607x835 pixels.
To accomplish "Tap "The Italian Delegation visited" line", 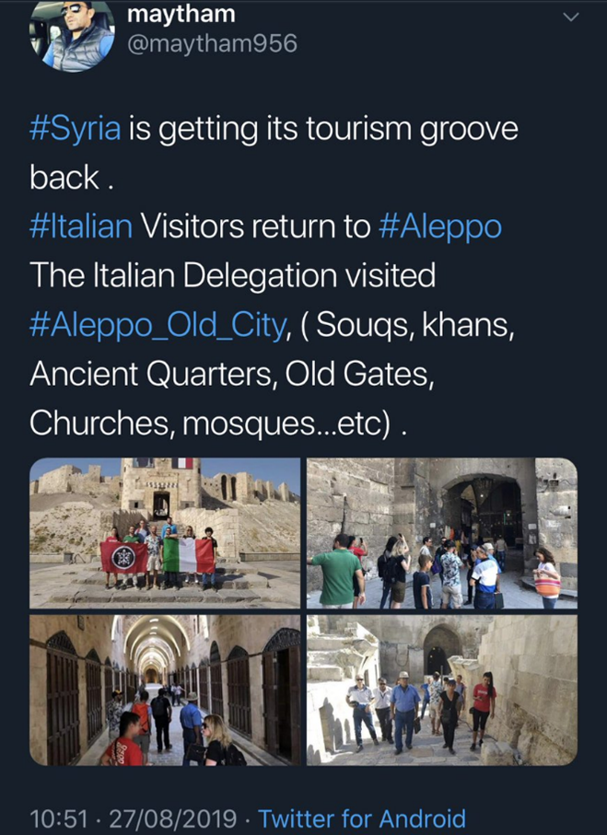I will pyautogui.click(x=232, y=275).
